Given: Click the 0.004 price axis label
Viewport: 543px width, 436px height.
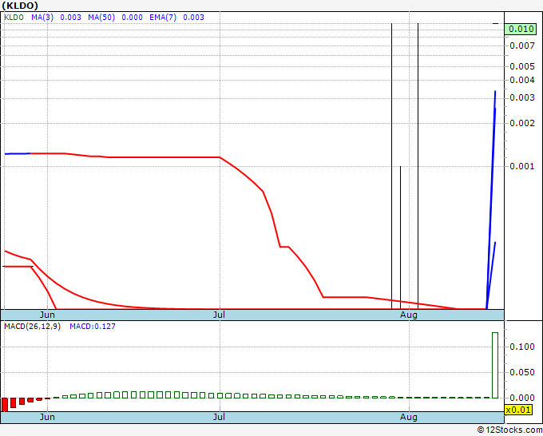Looking at the screenshot, I should pos(522,80).
